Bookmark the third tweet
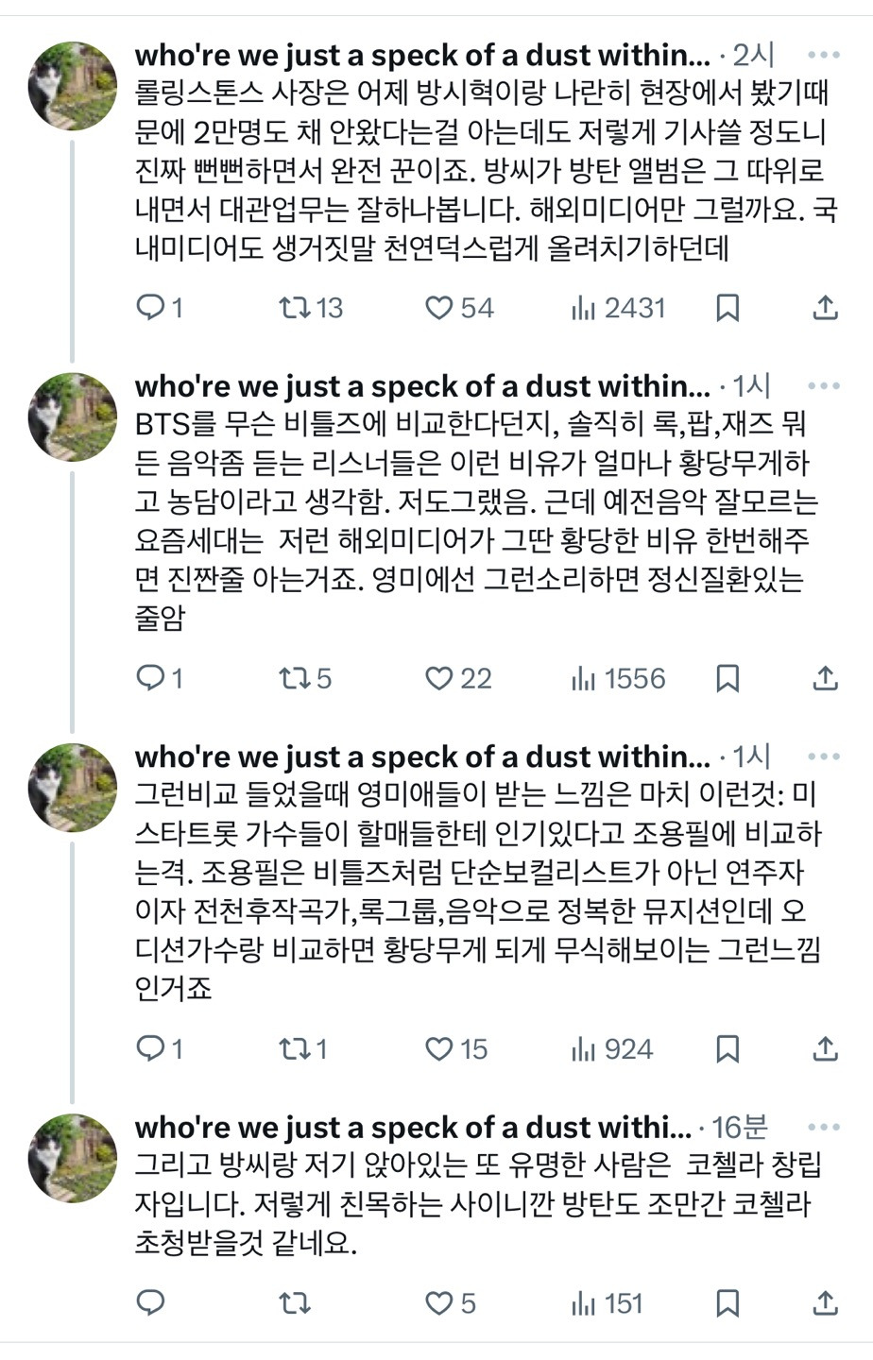This screenshot has height=1360, width=873. click(x=727, y=1048)
